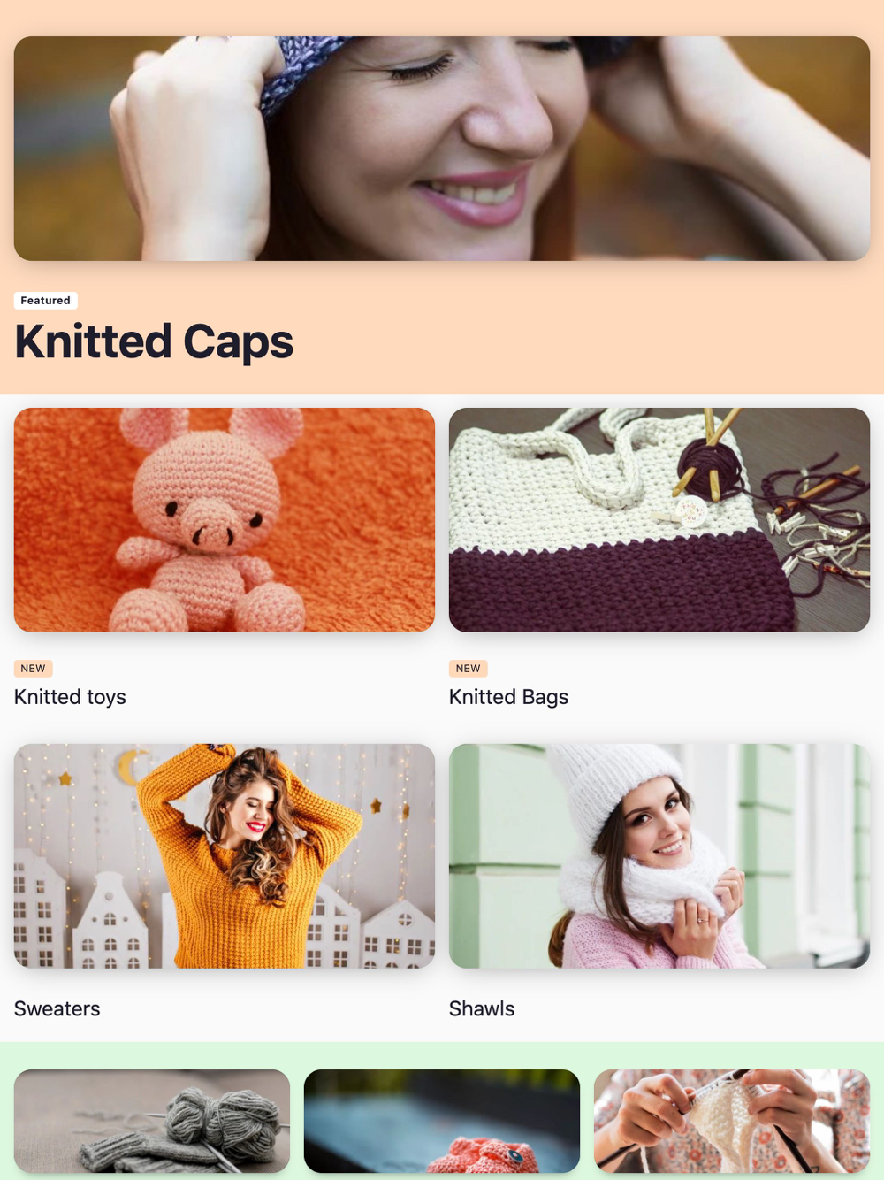Viewport: 884px width, 1180px height.
Task: Click the purple knitted cap in hero image
Action: tap(301, 66)
